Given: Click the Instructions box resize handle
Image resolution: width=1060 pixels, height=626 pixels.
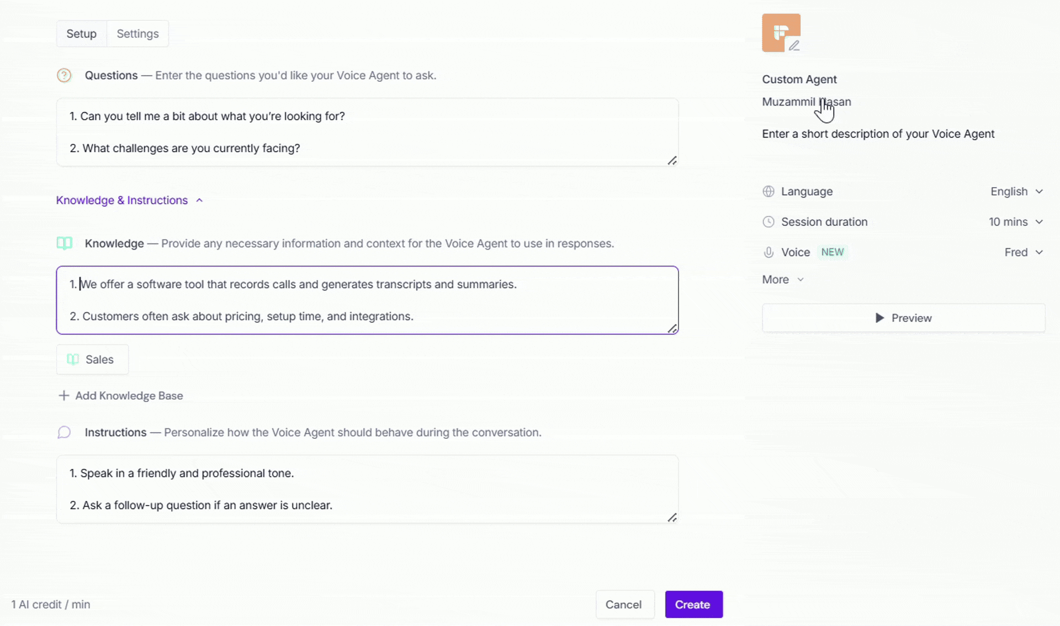Looking at the screenshot, I should pyautogui.click(x=672, y=518).
